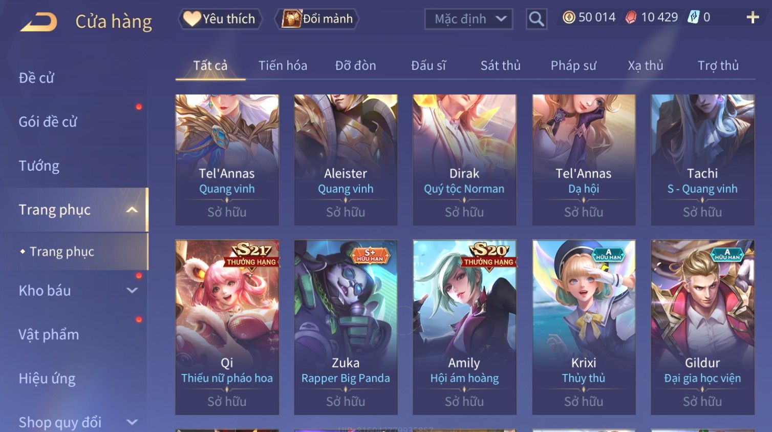Open the Mặc định sort dropdown
772x432 pixels.
pos(468,19)
